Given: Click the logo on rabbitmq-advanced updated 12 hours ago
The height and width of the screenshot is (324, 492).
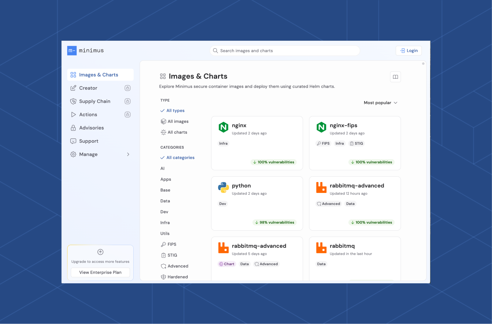Looking at the screenshot, I should pos(321,187).
